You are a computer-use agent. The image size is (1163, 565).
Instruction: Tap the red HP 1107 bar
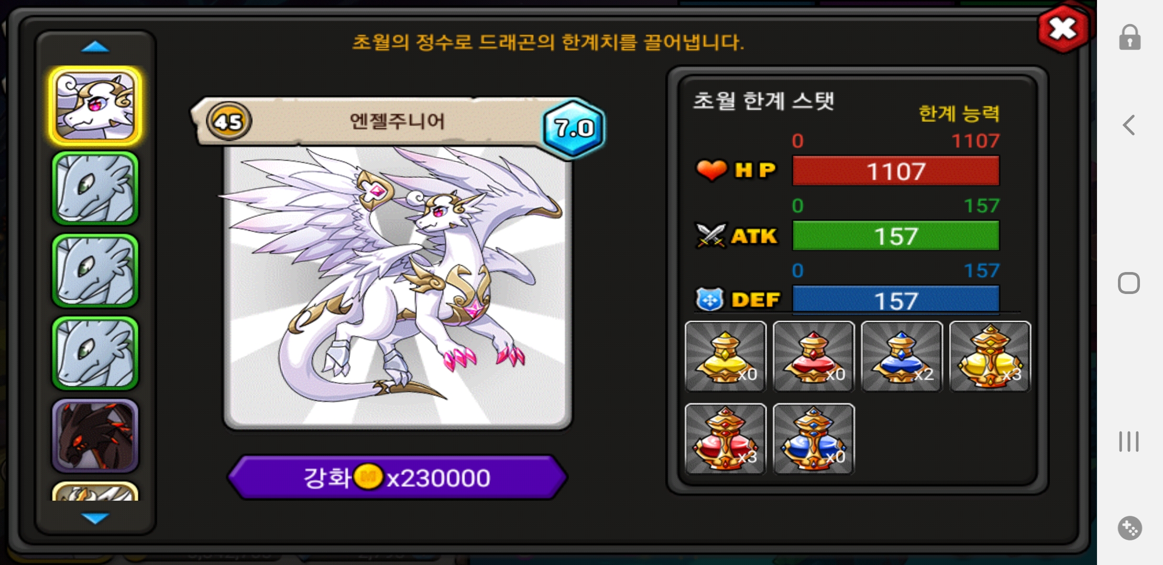(896, 171)
